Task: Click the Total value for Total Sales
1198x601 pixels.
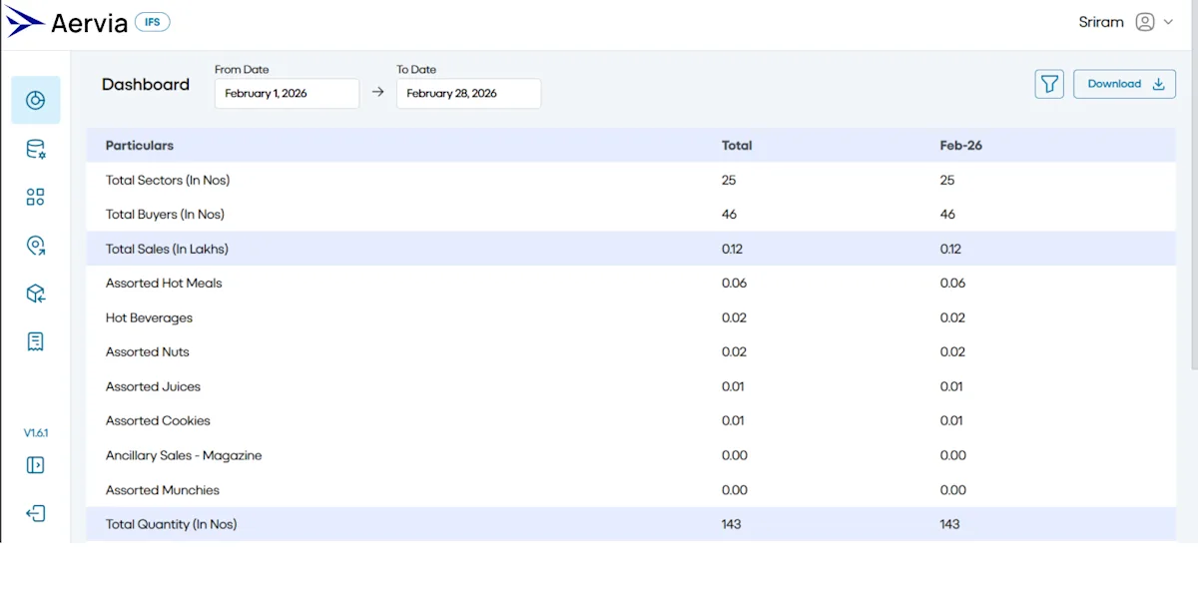Action: point(733,250)
